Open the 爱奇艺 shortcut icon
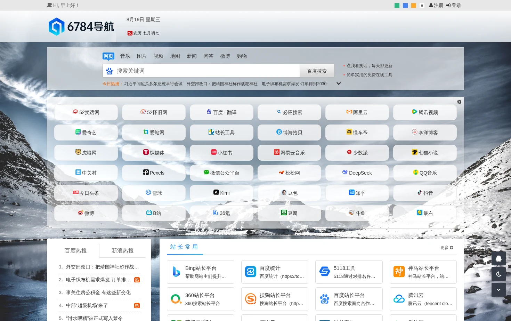Screen dimensions: 511x321 [x=78, y=132]
